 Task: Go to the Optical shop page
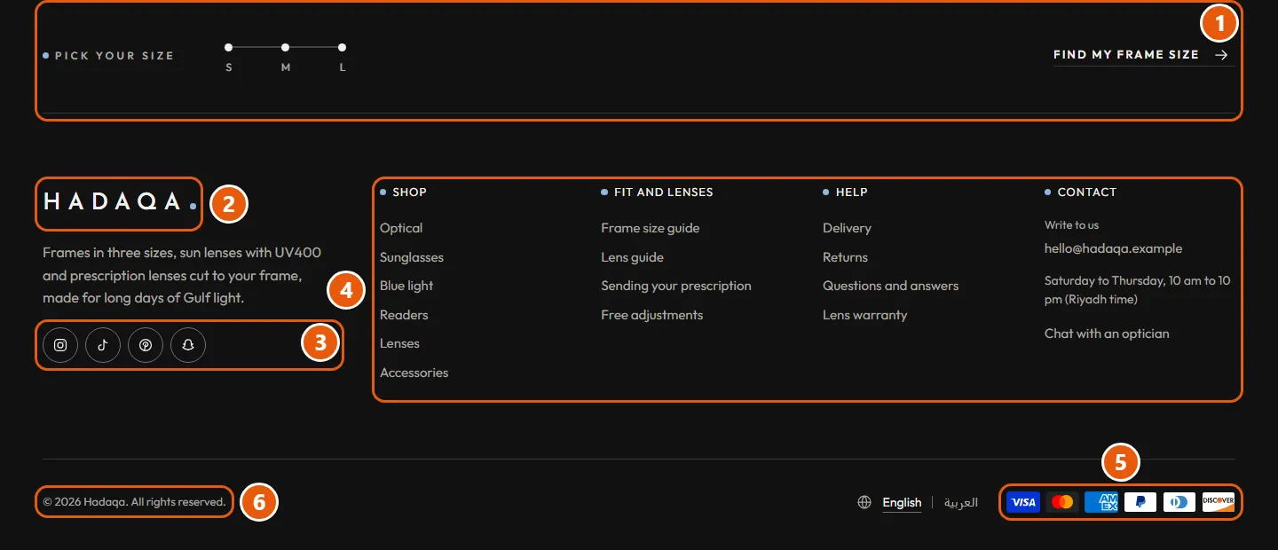click(x=401, y=228)
